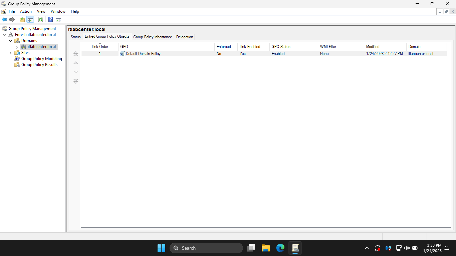Toggle the Show/Hide Action Pane icon

point(58,20)
